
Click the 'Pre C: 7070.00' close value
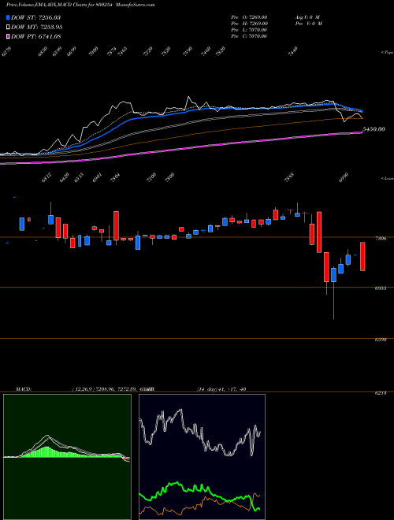(x=249, y=36)
